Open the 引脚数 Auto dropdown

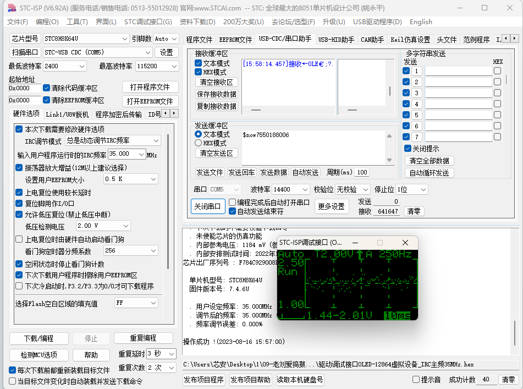point(166,39)
